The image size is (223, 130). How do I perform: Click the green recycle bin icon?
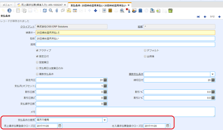pos(170,11)
